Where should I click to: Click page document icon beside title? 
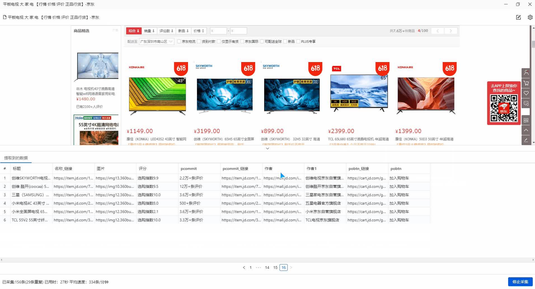tap(4, 17)
